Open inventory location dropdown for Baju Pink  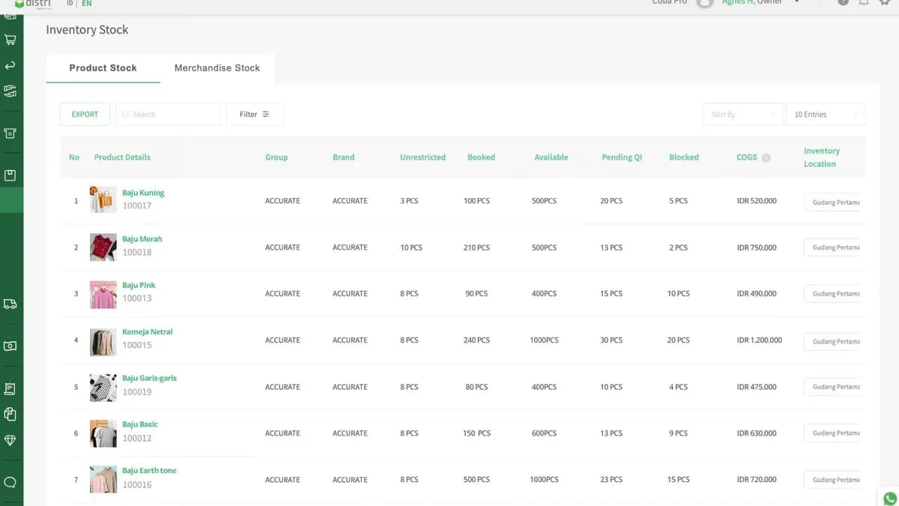tap(832, 294)
